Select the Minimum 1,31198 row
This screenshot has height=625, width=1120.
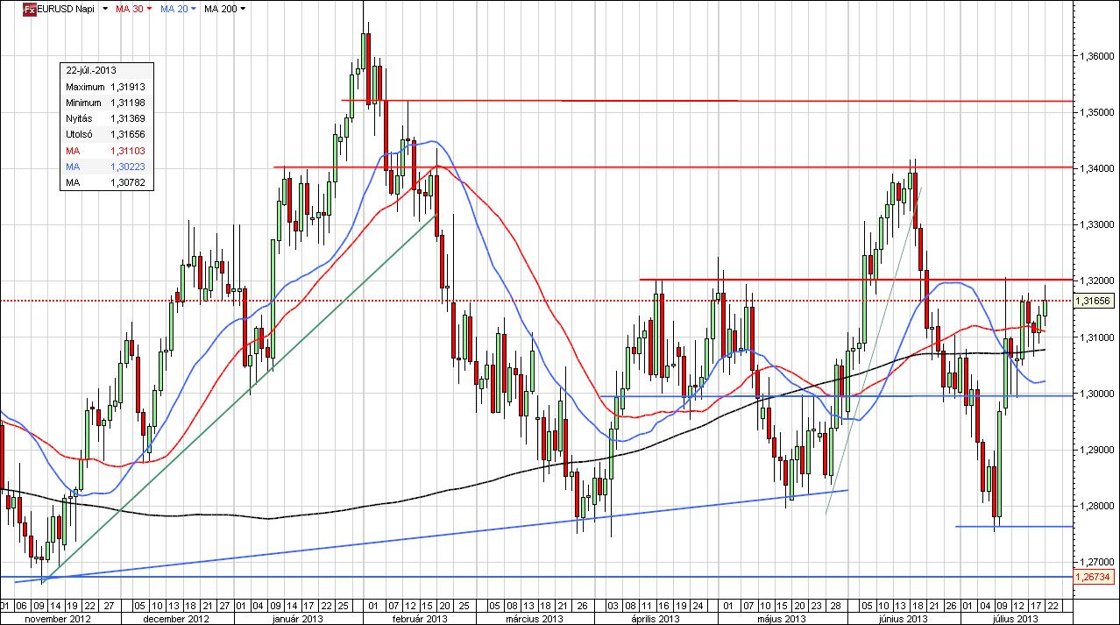(x=105, y=103)
